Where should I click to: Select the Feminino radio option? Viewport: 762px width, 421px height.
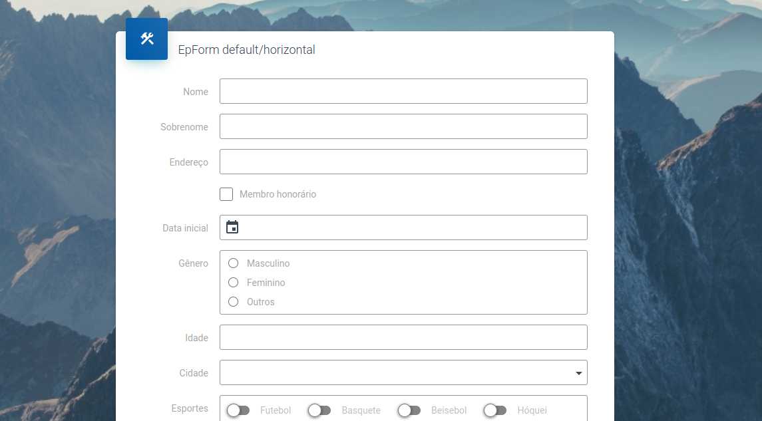point(234,283)
